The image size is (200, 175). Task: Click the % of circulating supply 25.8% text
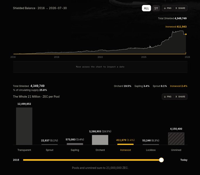point(30,90)
